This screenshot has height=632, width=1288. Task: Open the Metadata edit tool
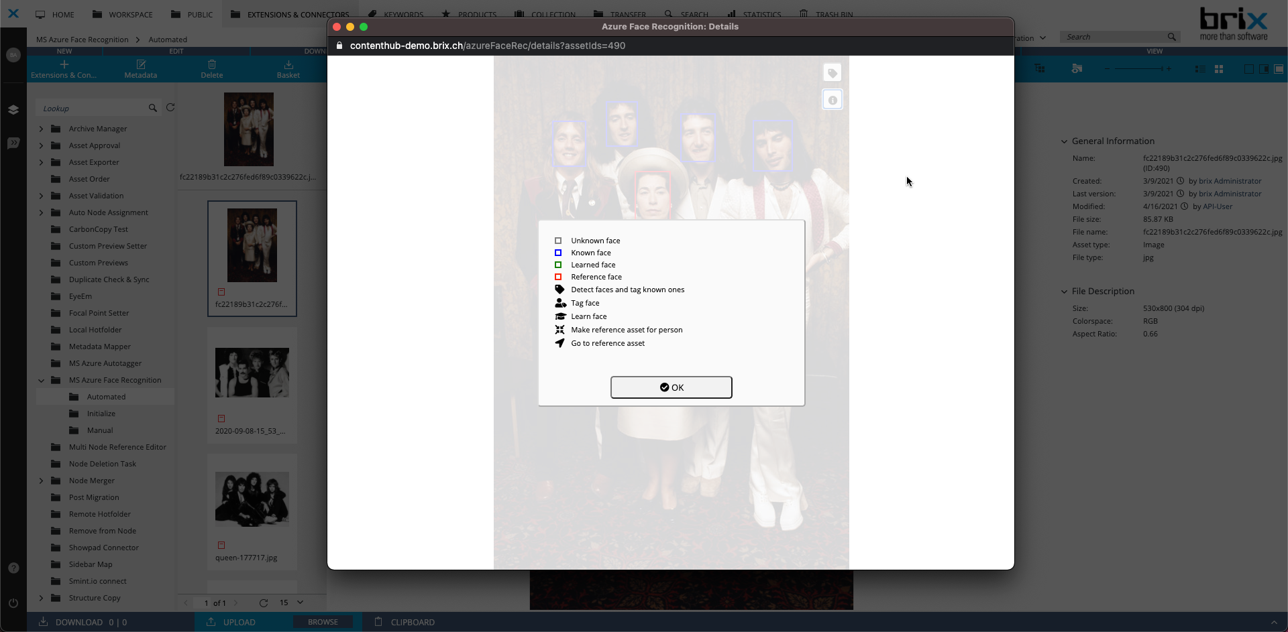[x=141, y=69]
